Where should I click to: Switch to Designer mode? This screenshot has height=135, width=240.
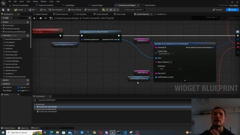click(217, 10)
